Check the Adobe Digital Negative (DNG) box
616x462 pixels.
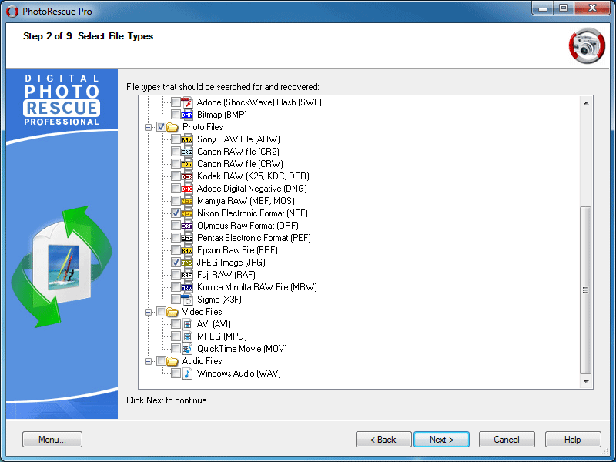point(176,189)
